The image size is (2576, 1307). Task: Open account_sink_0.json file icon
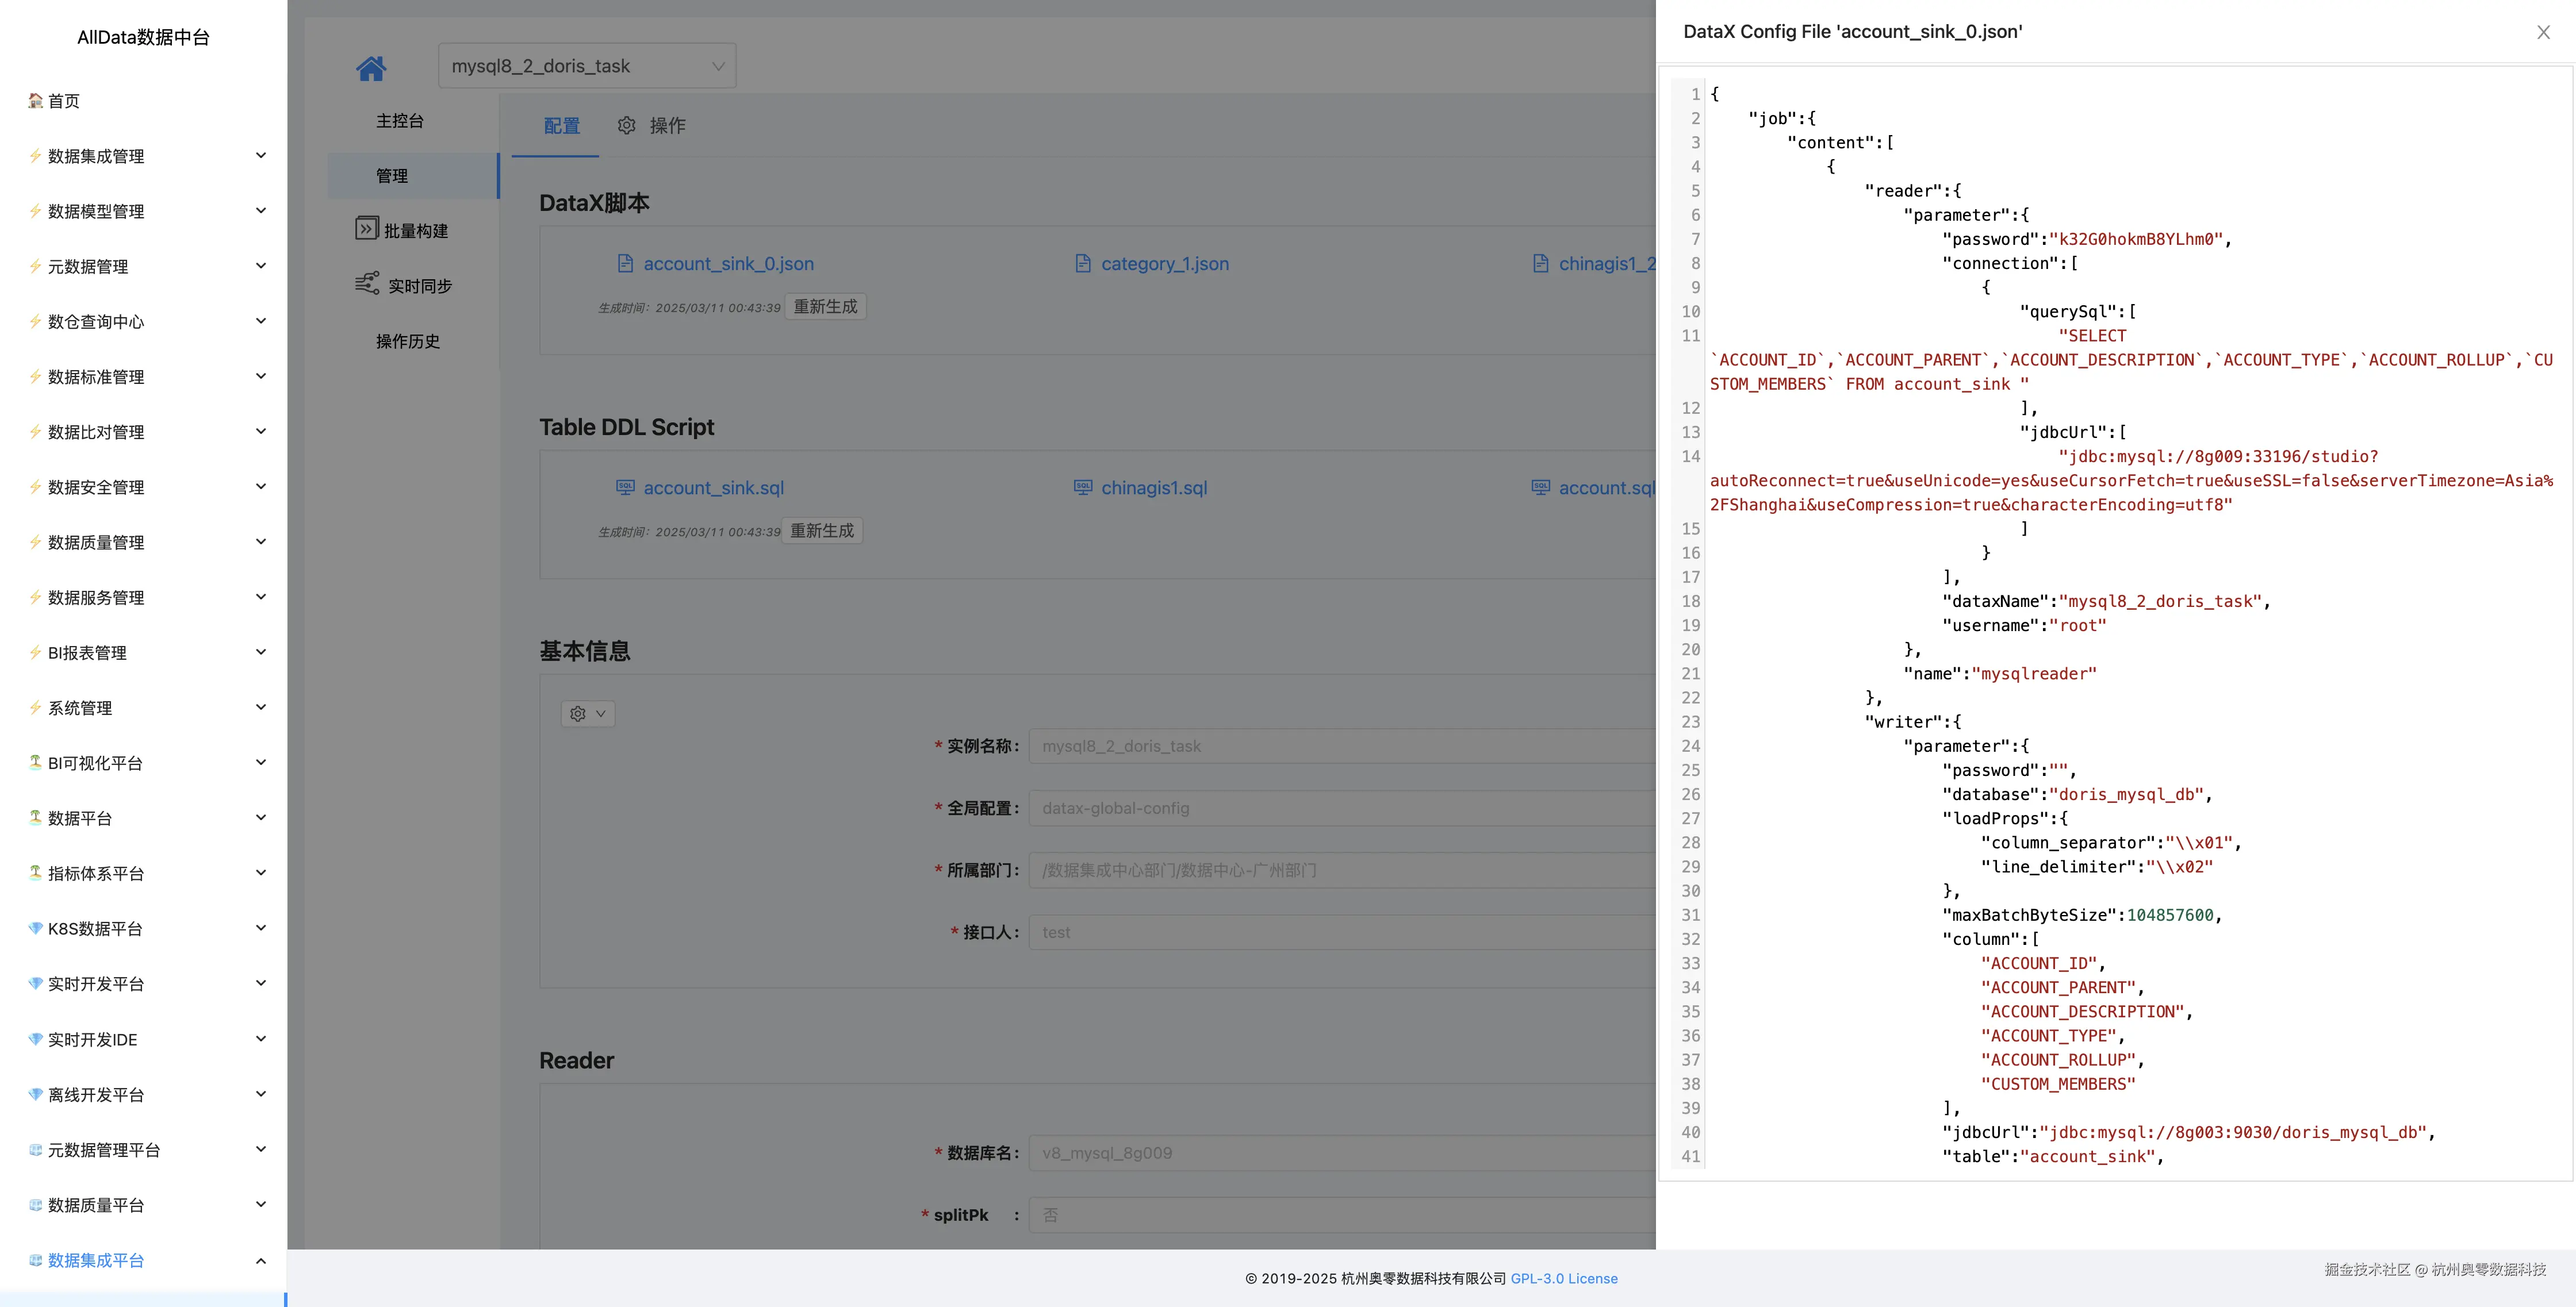pyautogui.click(x=625, y=264)
